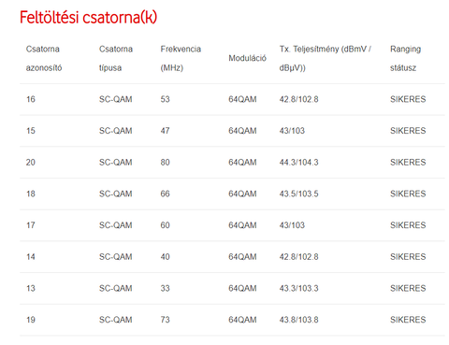
Task: Select SIKERES status for channel 15
Action: pos(408,131)
